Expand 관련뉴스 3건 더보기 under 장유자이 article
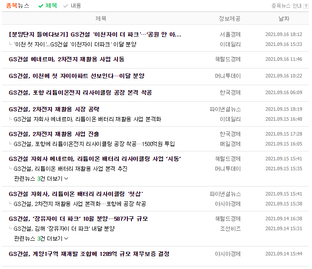The image size is (312, 269). pyautogui.click(x=41, y=238)
